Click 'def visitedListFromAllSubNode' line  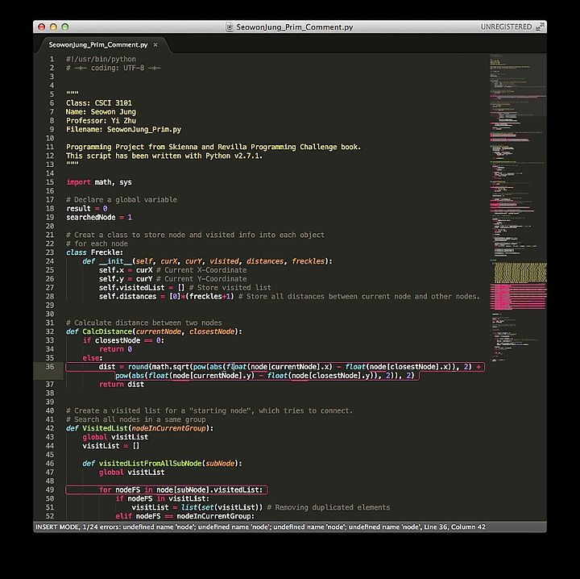[x=162, y=463]
